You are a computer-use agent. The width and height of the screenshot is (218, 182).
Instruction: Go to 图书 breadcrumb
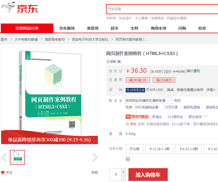point(4,39)
